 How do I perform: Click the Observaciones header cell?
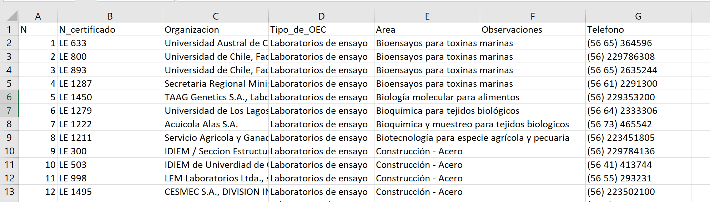point(533,30)
